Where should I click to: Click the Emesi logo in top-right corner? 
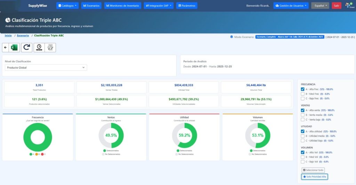click(x=348, y=6)
